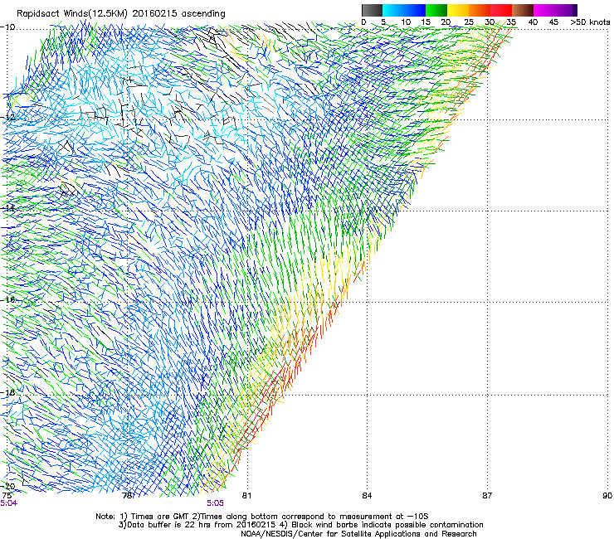Screen dimensions: 614x539
Task: Click the '>50 knots' legend label
Action: pos(590,22)
